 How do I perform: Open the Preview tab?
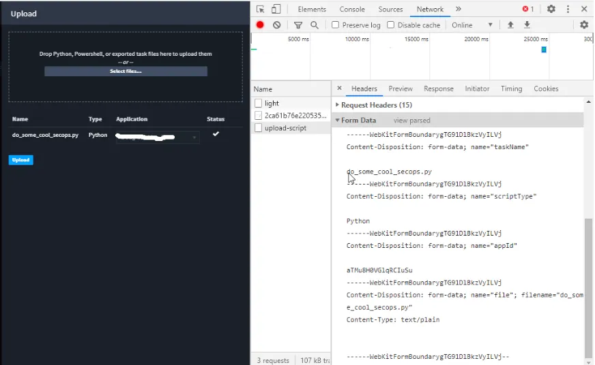coord(401,89)
